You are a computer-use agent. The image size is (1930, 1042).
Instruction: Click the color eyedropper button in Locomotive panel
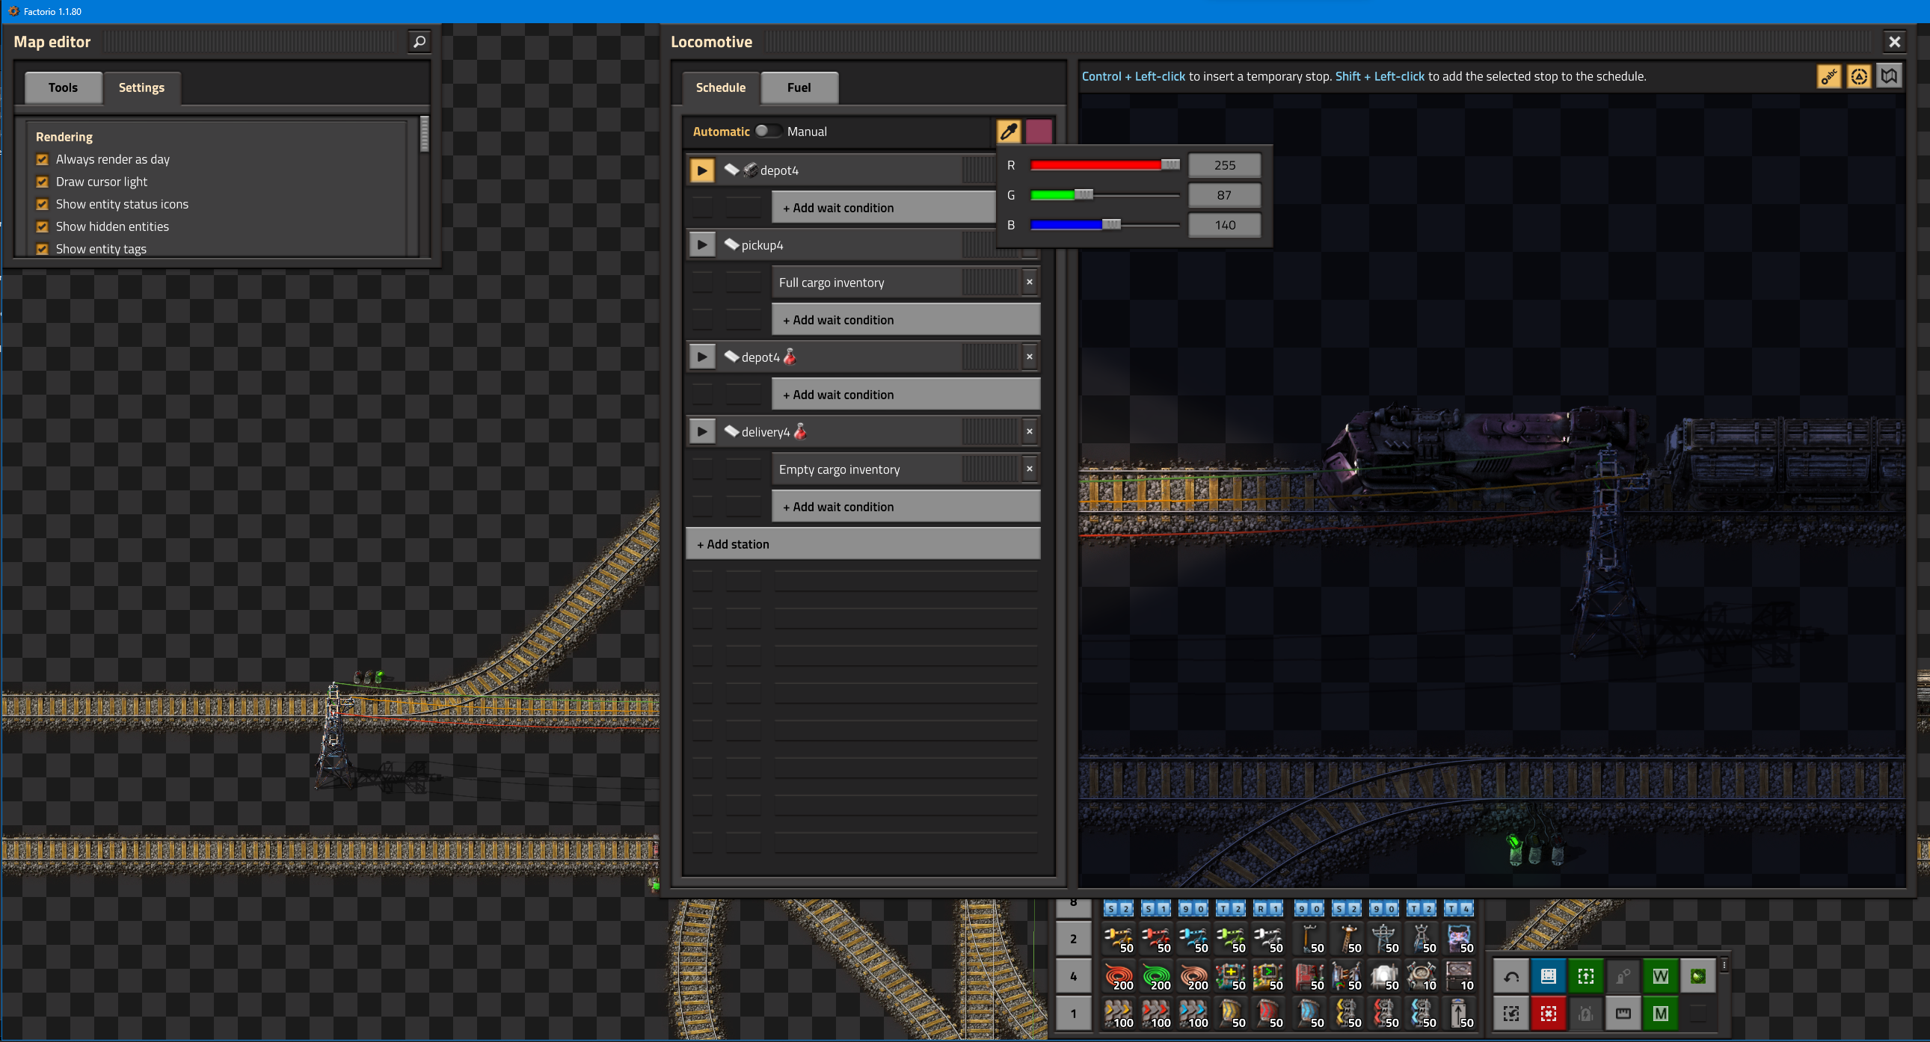pos(1009,131)
